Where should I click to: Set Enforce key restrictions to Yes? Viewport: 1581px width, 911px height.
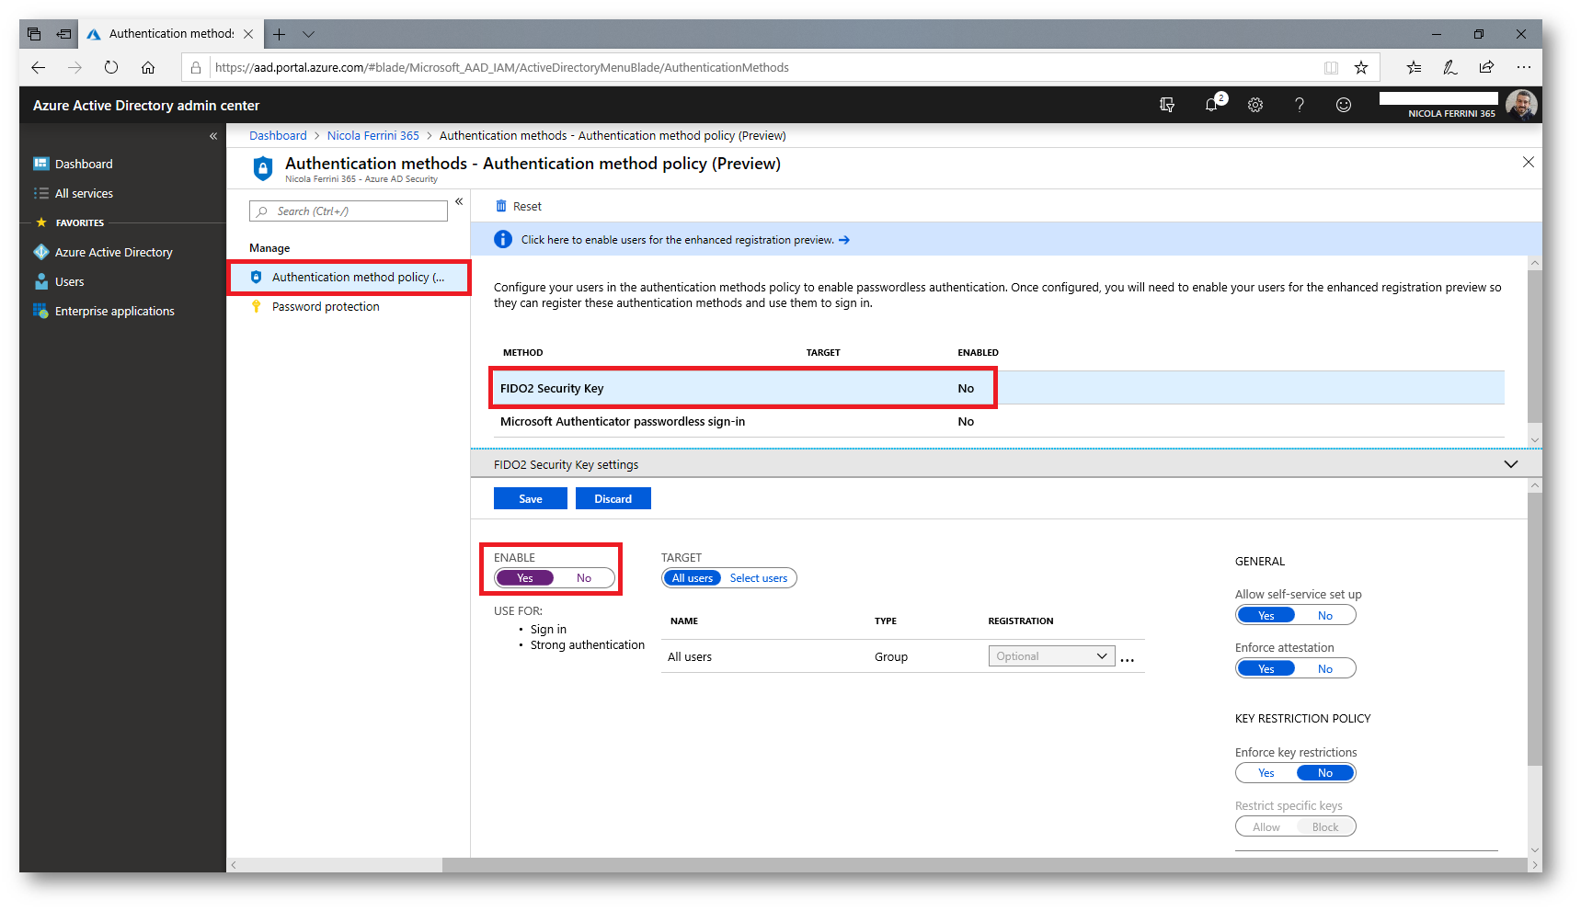(1266, 773)
